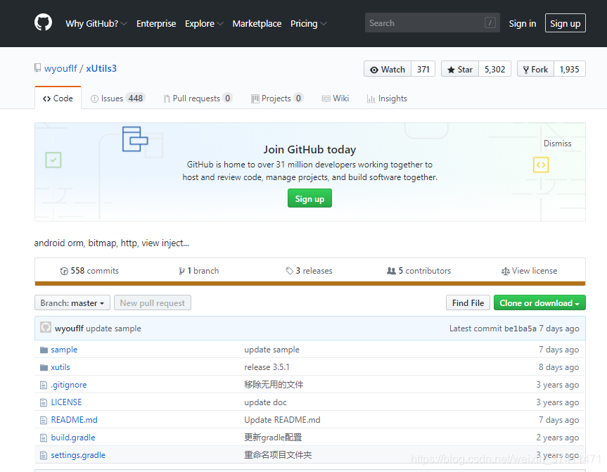
Task: Open the xUtils3 repository link
Action: point(101,68)
